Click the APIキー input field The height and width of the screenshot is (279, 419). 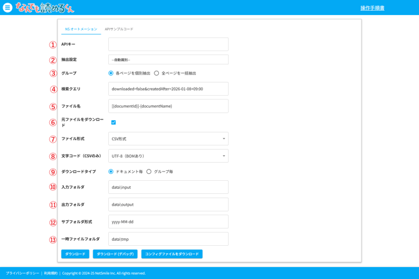click(x=168, y=44)
